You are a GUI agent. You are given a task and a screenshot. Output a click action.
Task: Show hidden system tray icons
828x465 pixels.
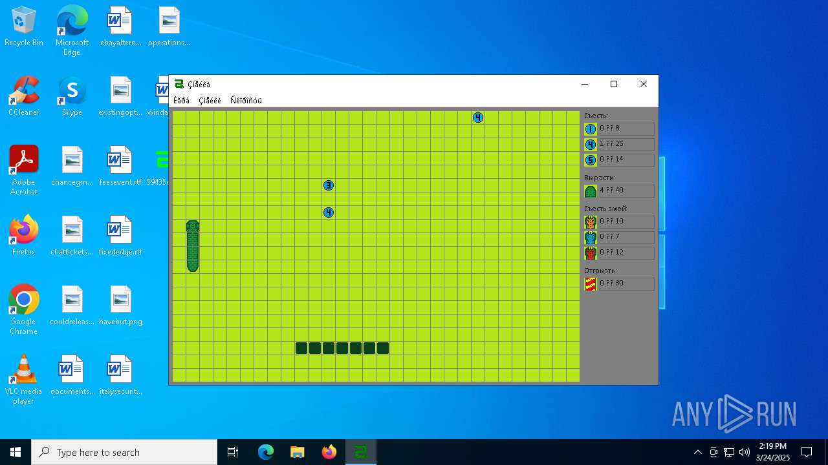coord(697,452)
